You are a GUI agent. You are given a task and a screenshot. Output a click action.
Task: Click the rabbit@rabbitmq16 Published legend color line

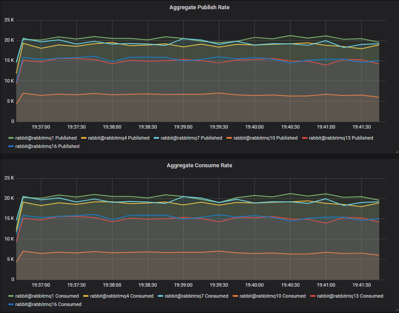[x=11, y=146]
